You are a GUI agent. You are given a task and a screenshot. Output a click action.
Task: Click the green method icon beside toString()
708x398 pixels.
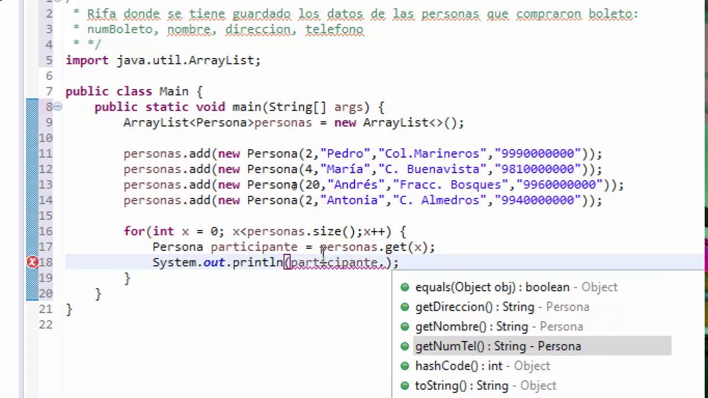pos(405,385)
